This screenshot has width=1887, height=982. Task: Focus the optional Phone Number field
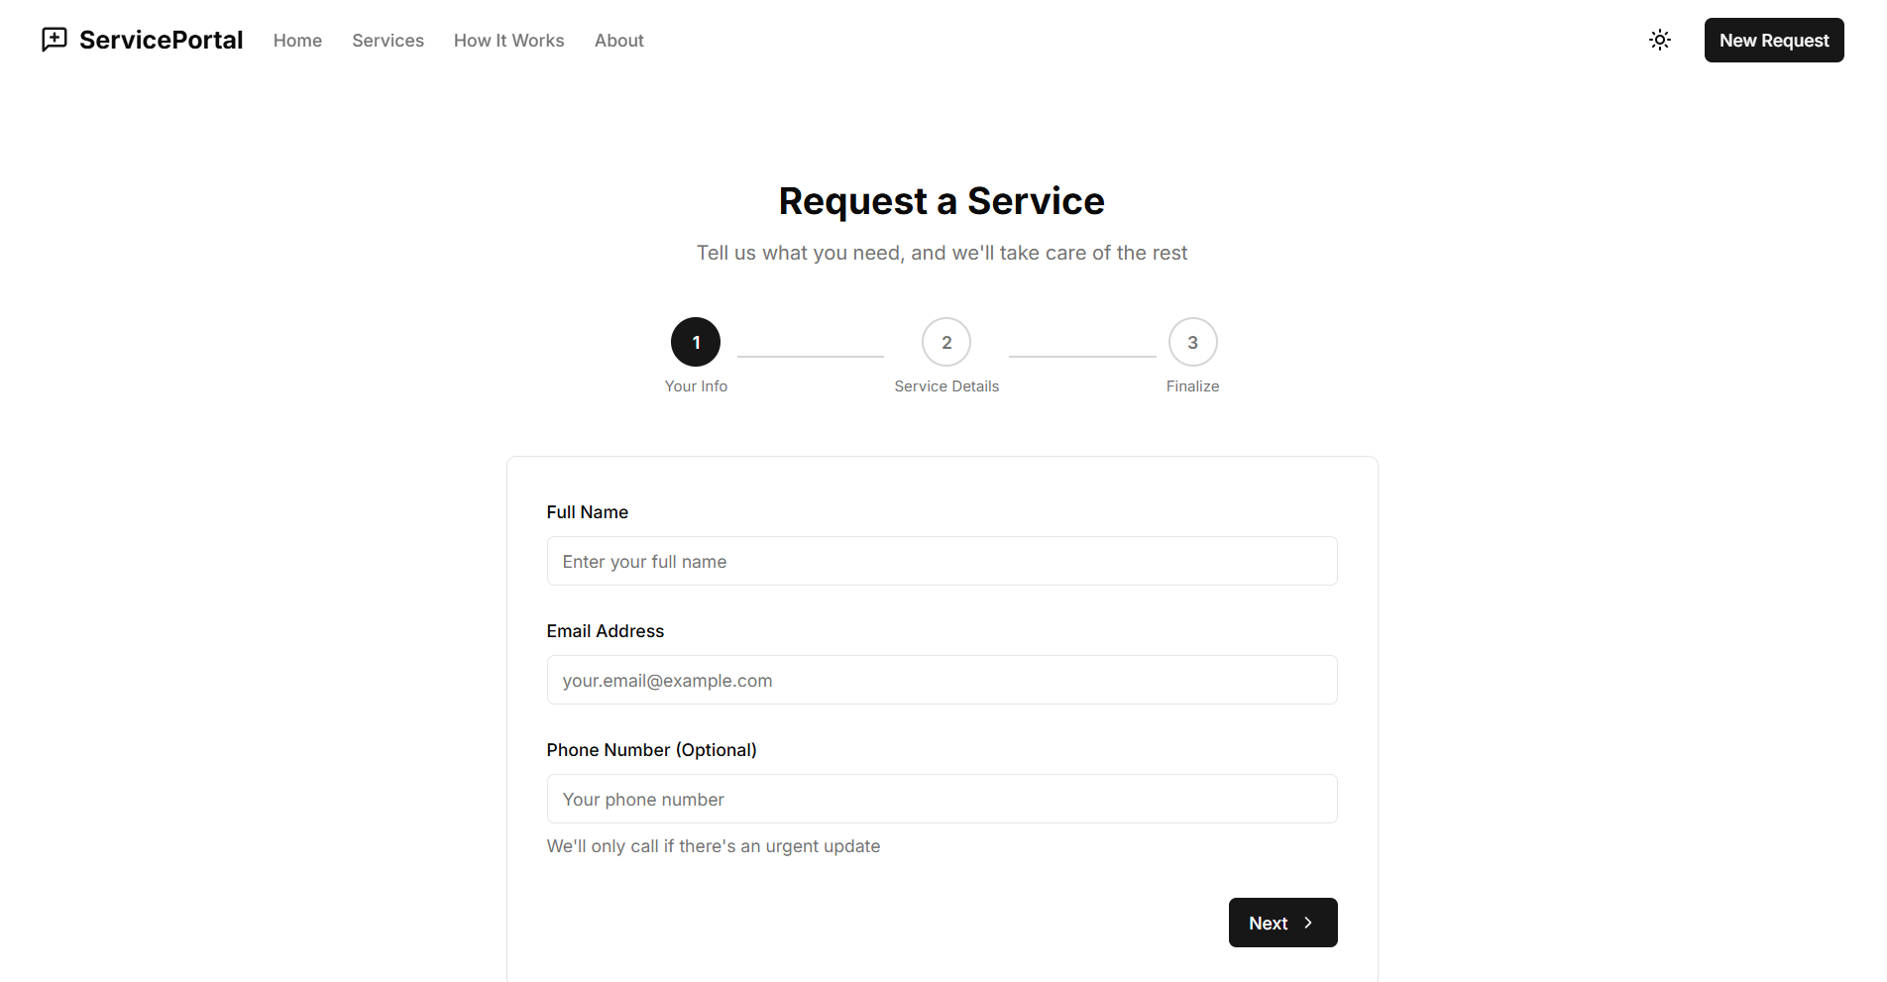pos(942,799)
